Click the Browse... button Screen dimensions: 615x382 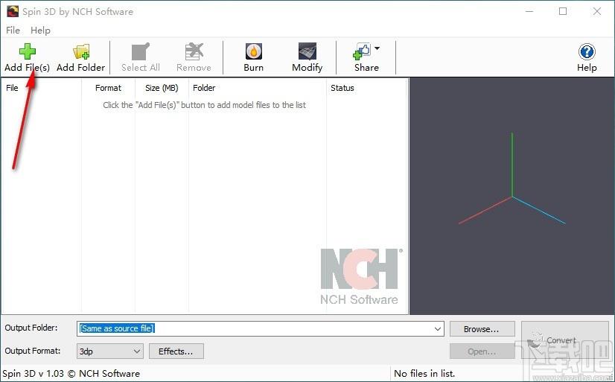pyautogui.click(x=482, y=329)
